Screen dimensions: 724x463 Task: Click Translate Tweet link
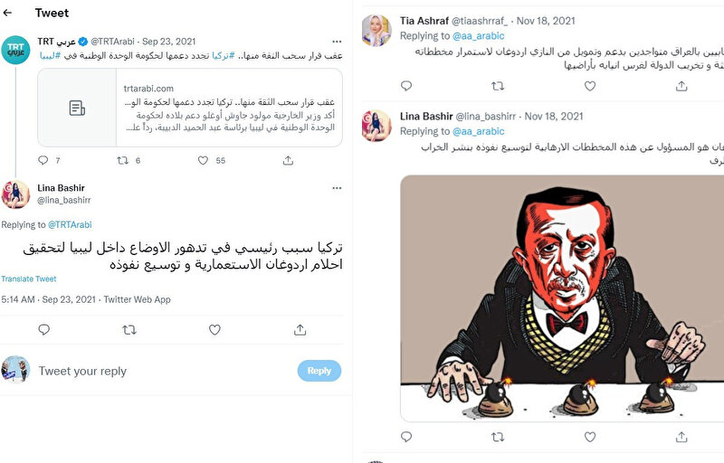click(29, 279)
